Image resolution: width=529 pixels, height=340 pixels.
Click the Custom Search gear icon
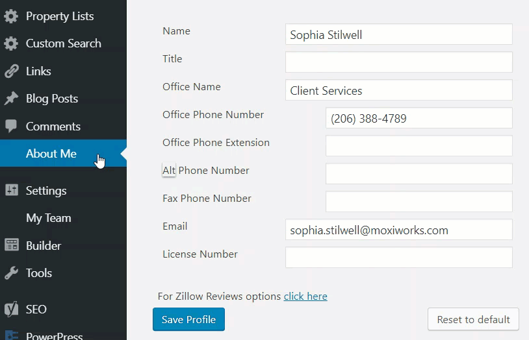[11, 43]
